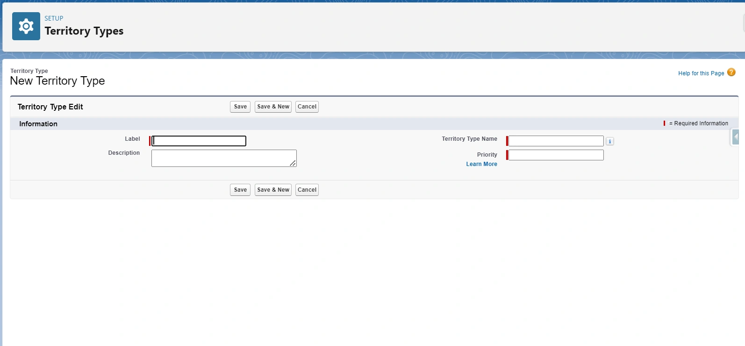745x346 pixels.
Task: Click the bottom Save & New button
Action: click(x=273, y=190)
